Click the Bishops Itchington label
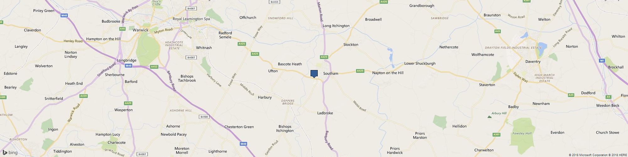This screenshot has width=628, height=157. (x=285, y=129)
